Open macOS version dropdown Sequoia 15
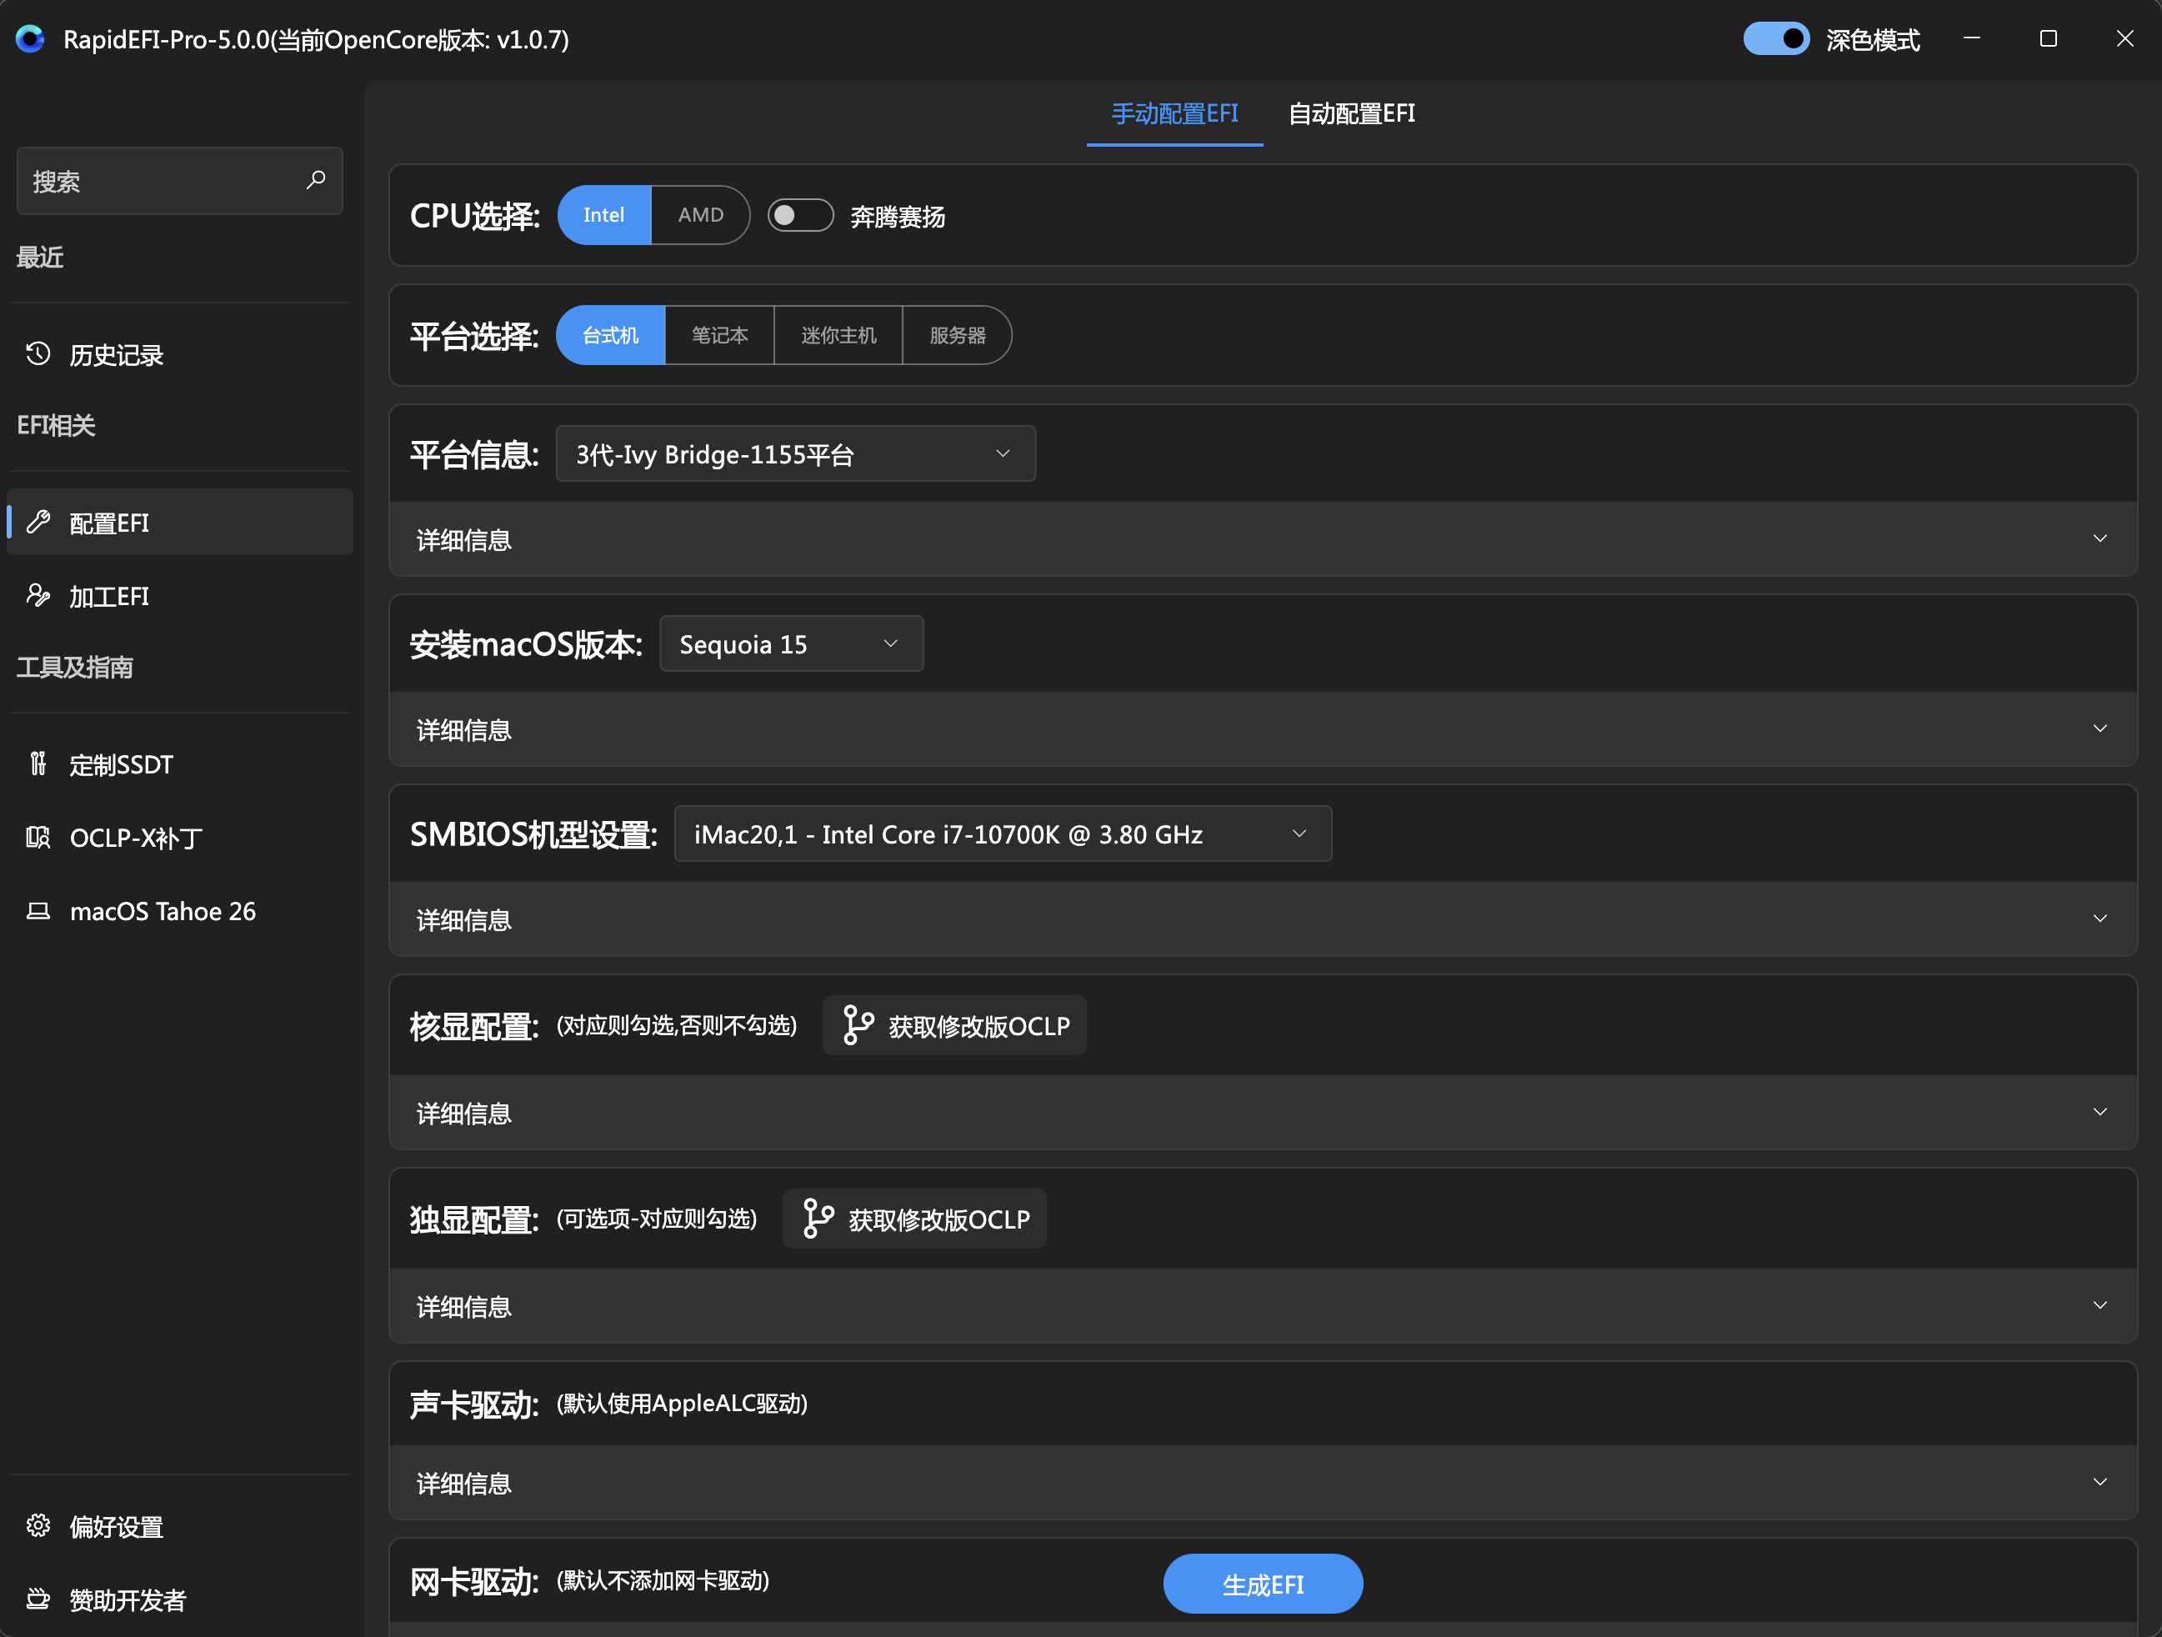 pyautogui.click(x=791, y=644)
